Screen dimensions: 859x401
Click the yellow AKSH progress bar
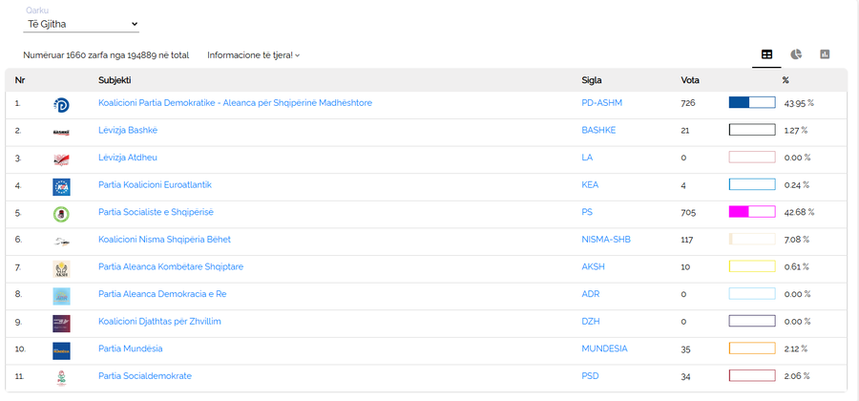(752, 266)
